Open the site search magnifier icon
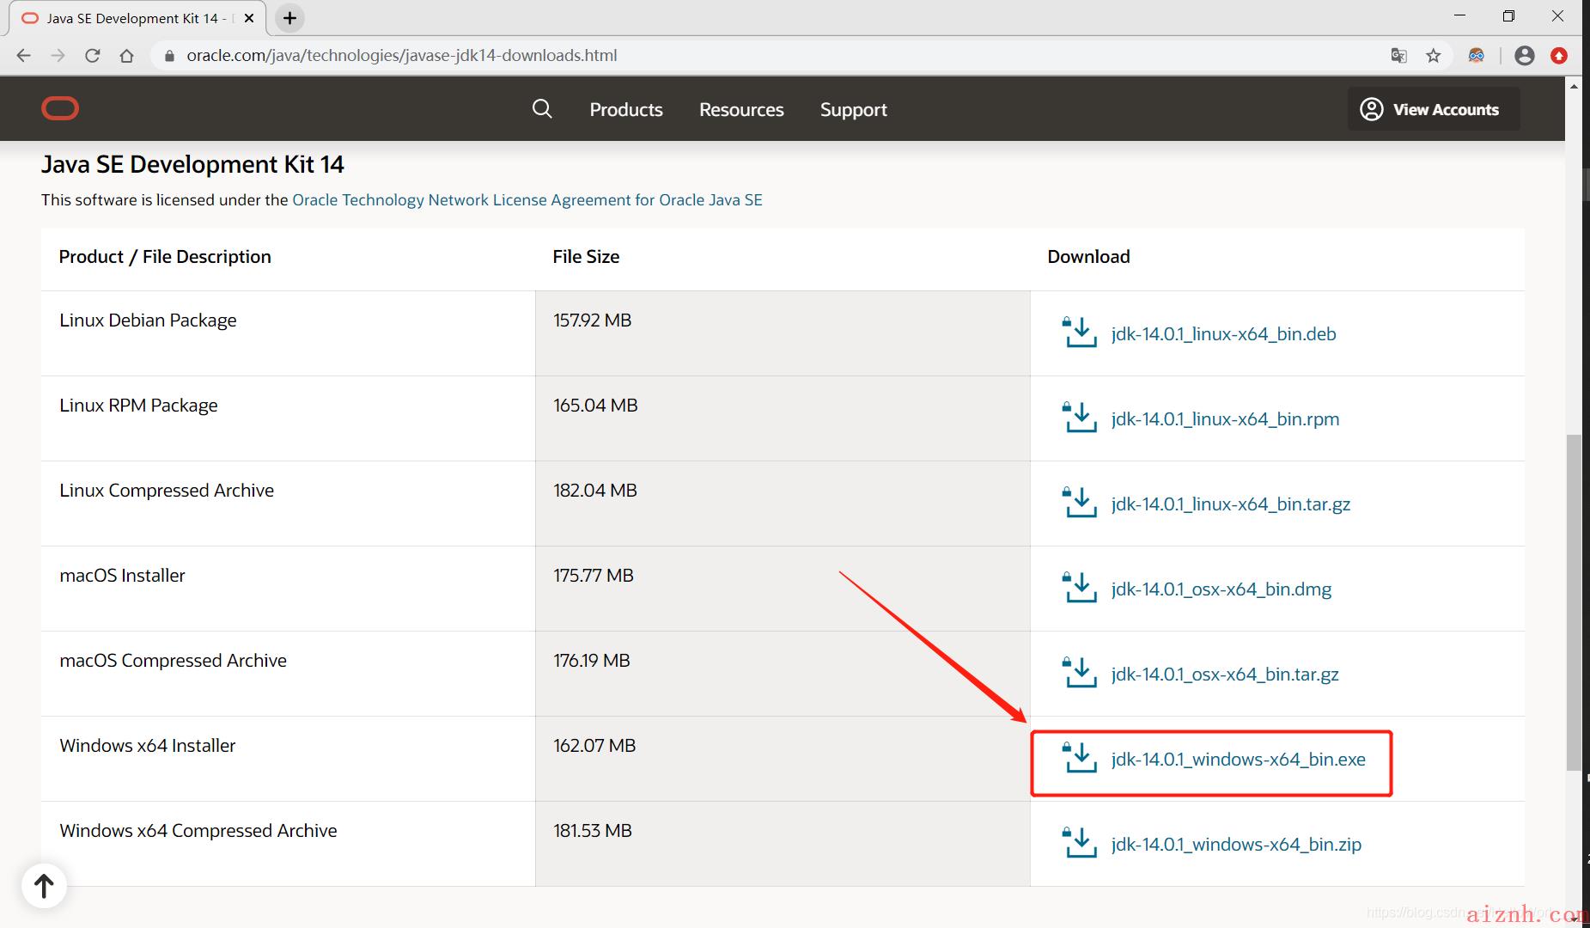Screen dimensions: 1590x928 point(542,109)
